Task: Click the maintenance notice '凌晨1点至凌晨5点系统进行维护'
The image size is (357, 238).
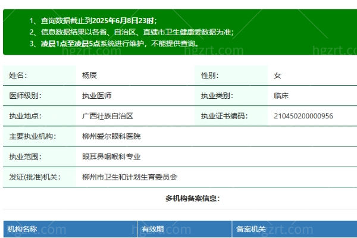Action: tap(120, 43)
